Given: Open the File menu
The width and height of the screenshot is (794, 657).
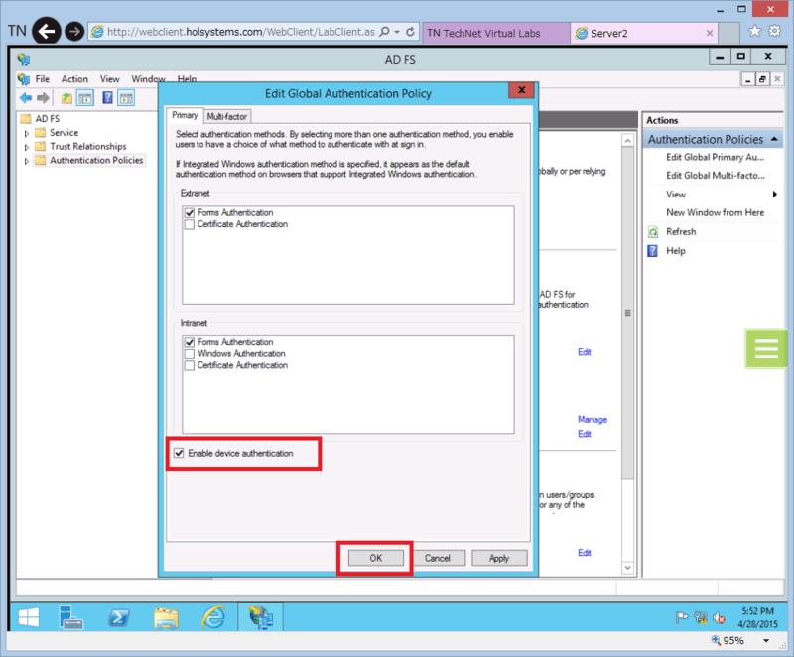Looking at the screenshot, I should point(43,79).
